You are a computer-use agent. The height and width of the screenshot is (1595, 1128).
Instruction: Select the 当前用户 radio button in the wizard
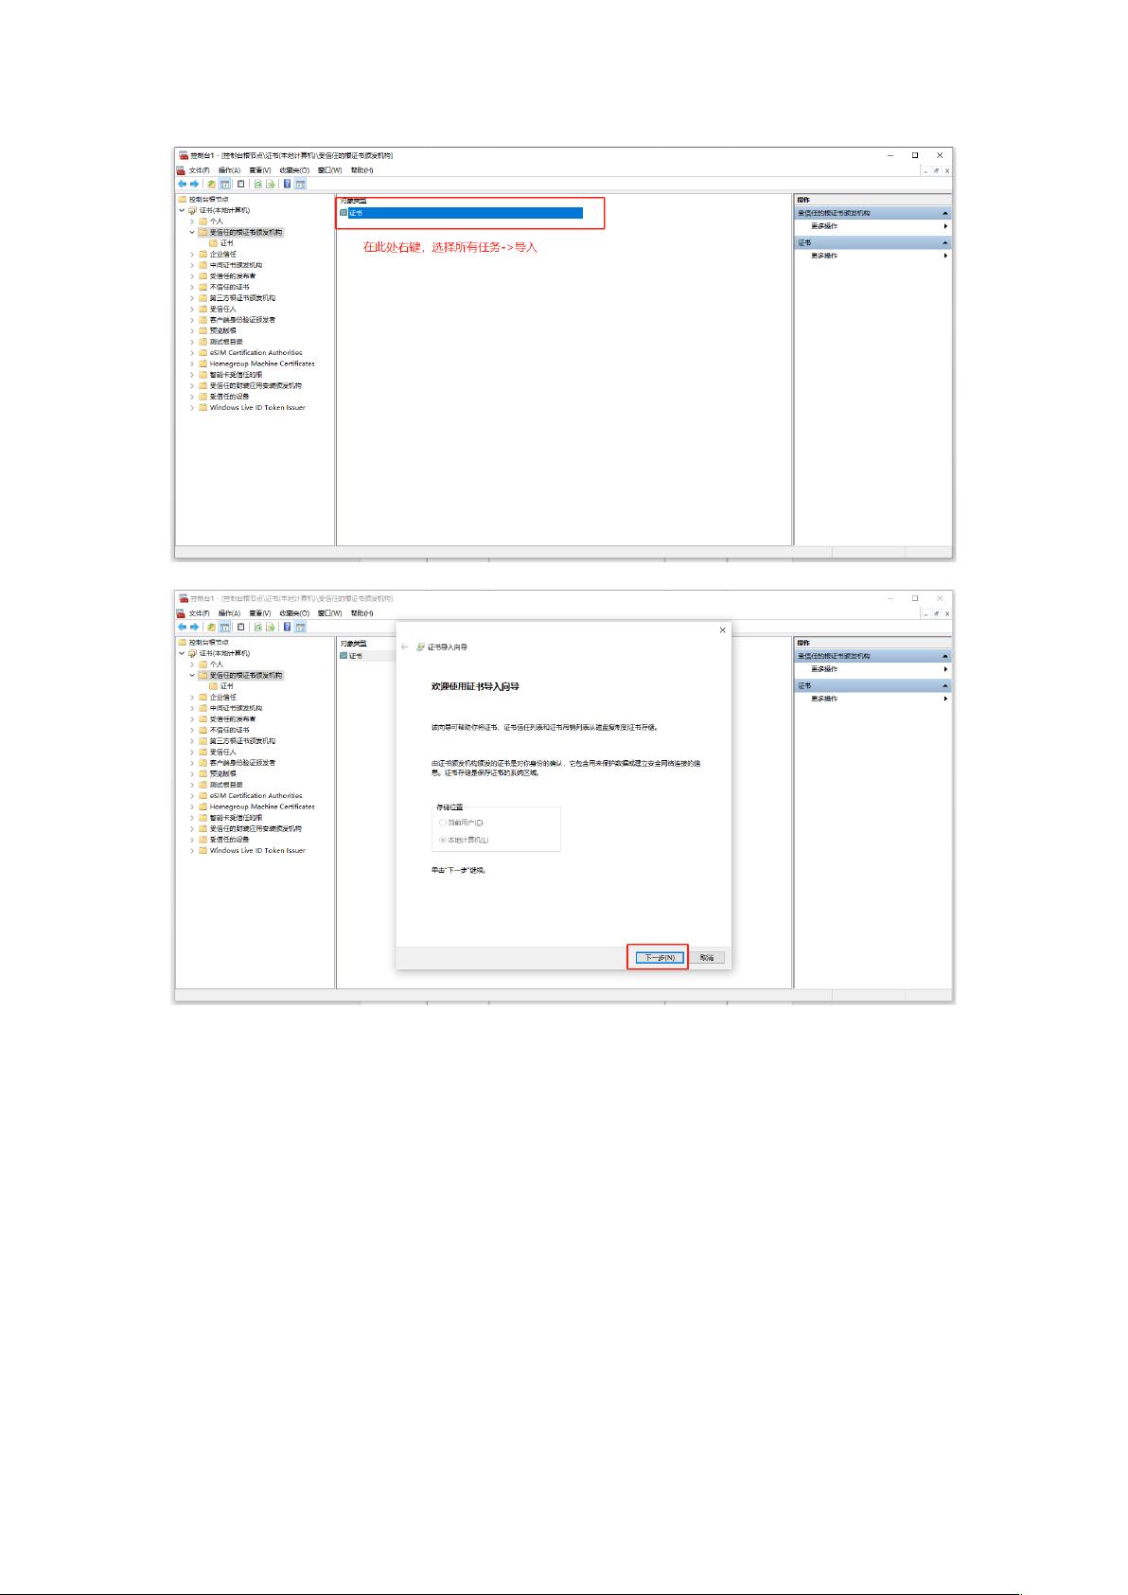coord(443,823)
